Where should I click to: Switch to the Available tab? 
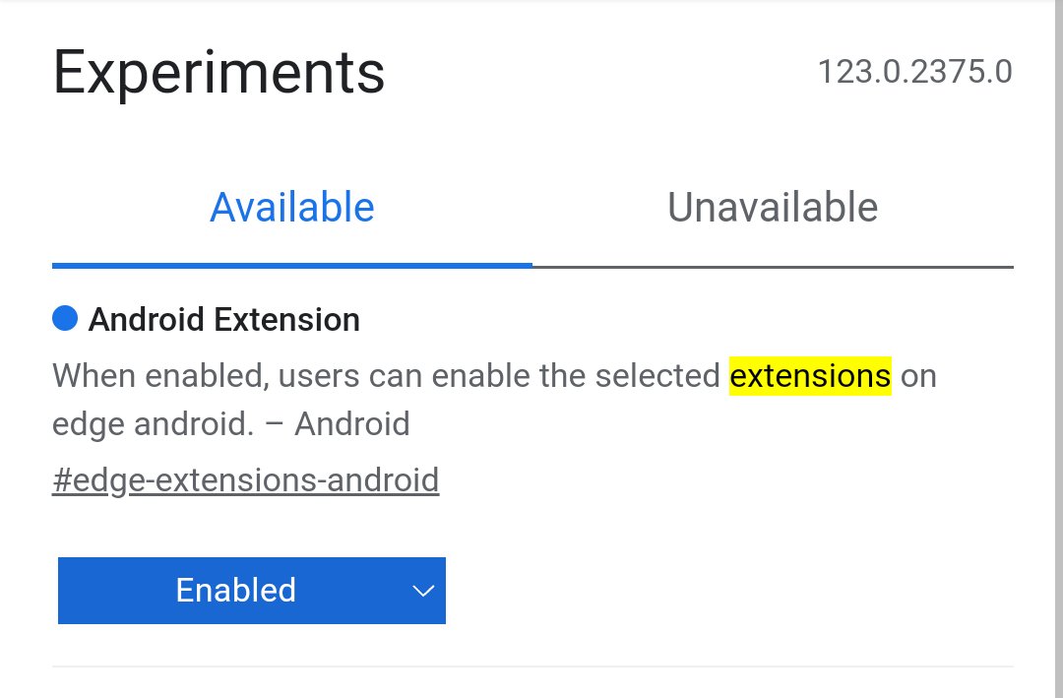click(292, 208)
